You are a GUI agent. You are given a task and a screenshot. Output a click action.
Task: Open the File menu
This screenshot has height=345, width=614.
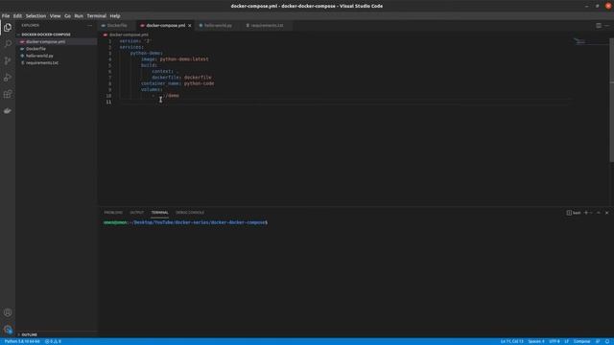click(6, 16)
